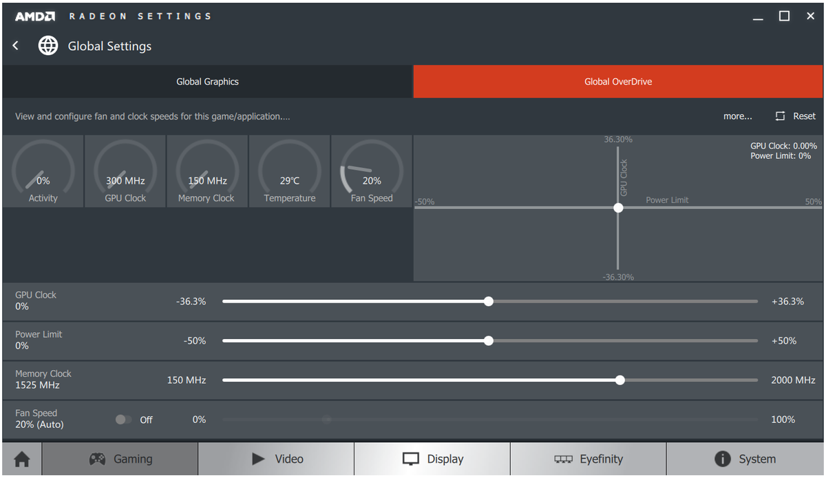Click the crosshair on the GPU Clock graph
Screen dimensions: 826x478
[618, 207]
